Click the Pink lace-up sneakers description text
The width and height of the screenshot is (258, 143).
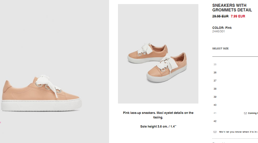(158, 115)
